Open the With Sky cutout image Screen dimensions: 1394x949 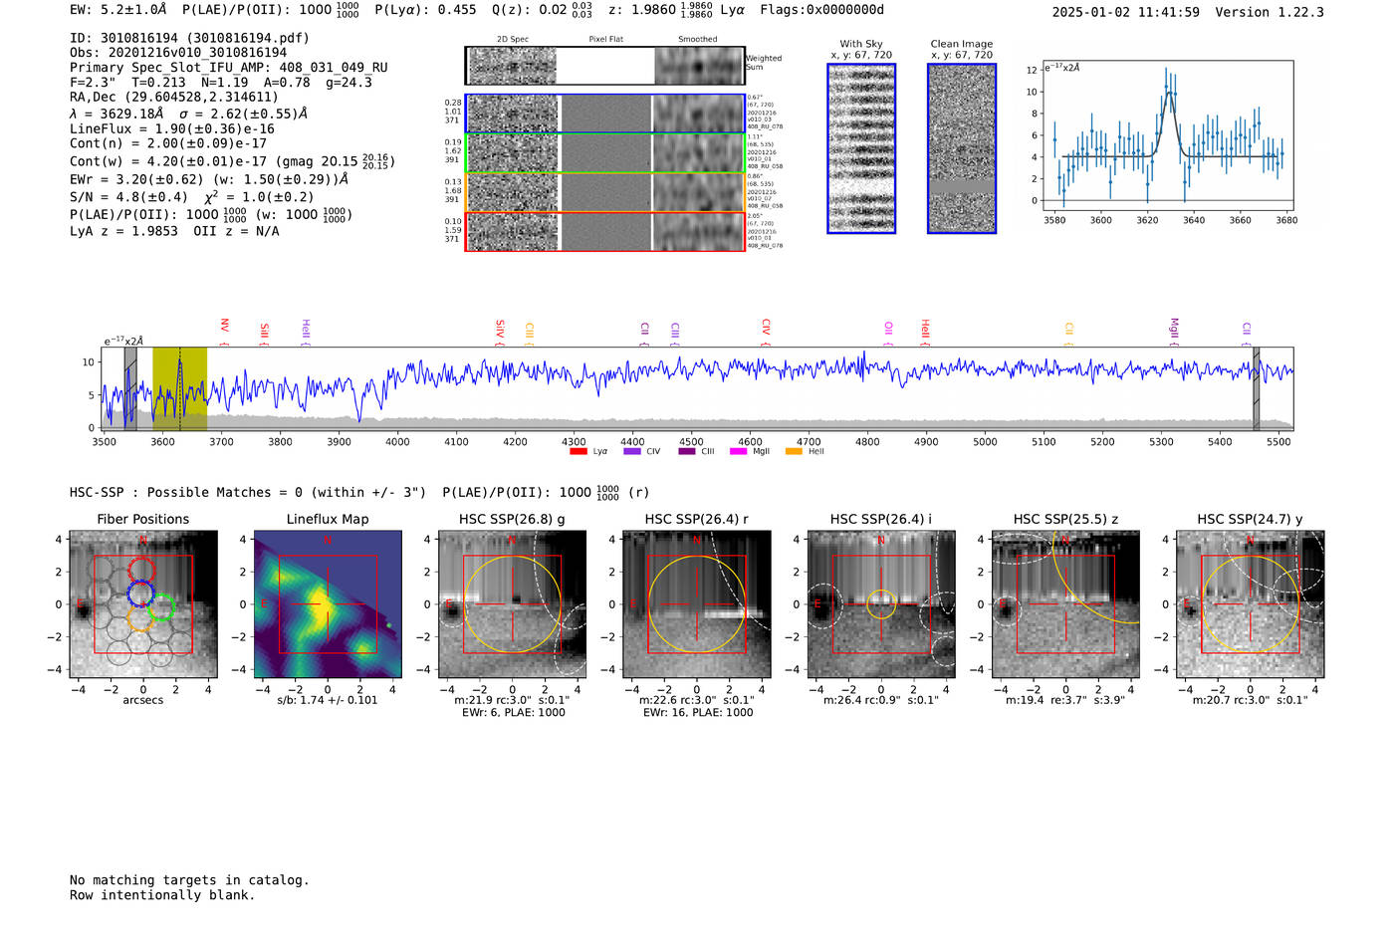click(x=861, y=148)
